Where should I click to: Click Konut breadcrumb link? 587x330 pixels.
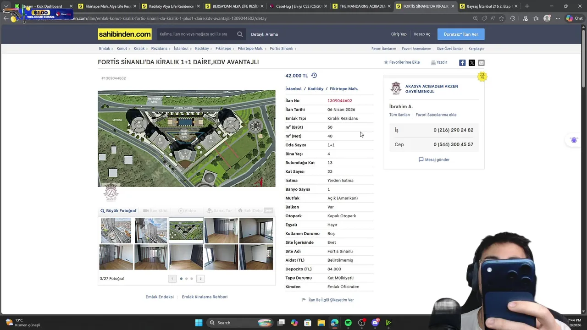122,49
